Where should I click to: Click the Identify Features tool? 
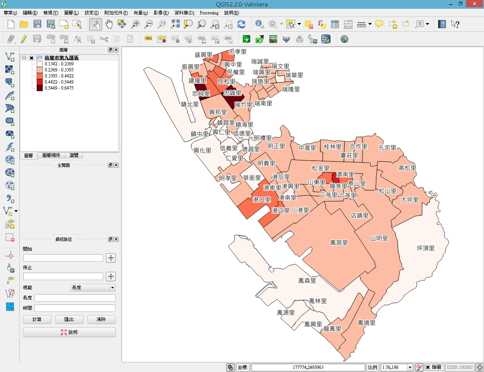pyautogui.click(x=259, y=24)
